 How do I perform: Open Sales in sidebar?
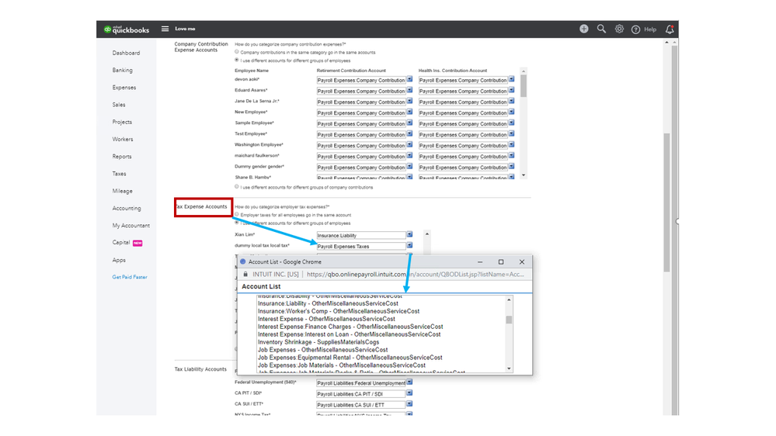click(119, 105)
